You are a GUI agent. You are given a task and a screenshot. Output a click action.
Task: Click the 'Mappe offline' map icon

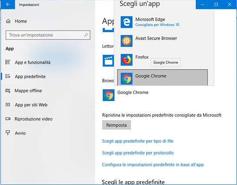click(x=8, y=91)
